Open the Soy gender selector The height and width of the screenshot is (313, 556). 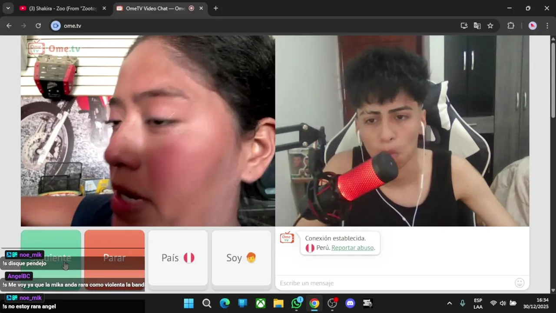242,258
